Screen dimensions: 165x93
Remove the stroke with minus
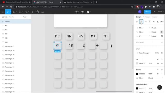pos(162,74)
